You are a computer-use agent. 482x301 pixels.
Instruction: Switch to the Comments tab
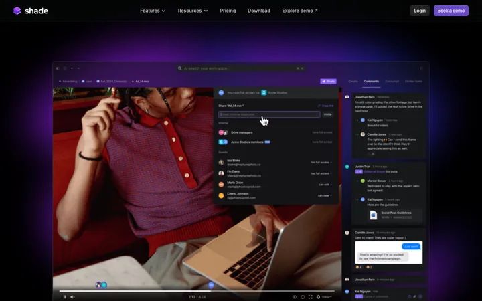(372, 82)
